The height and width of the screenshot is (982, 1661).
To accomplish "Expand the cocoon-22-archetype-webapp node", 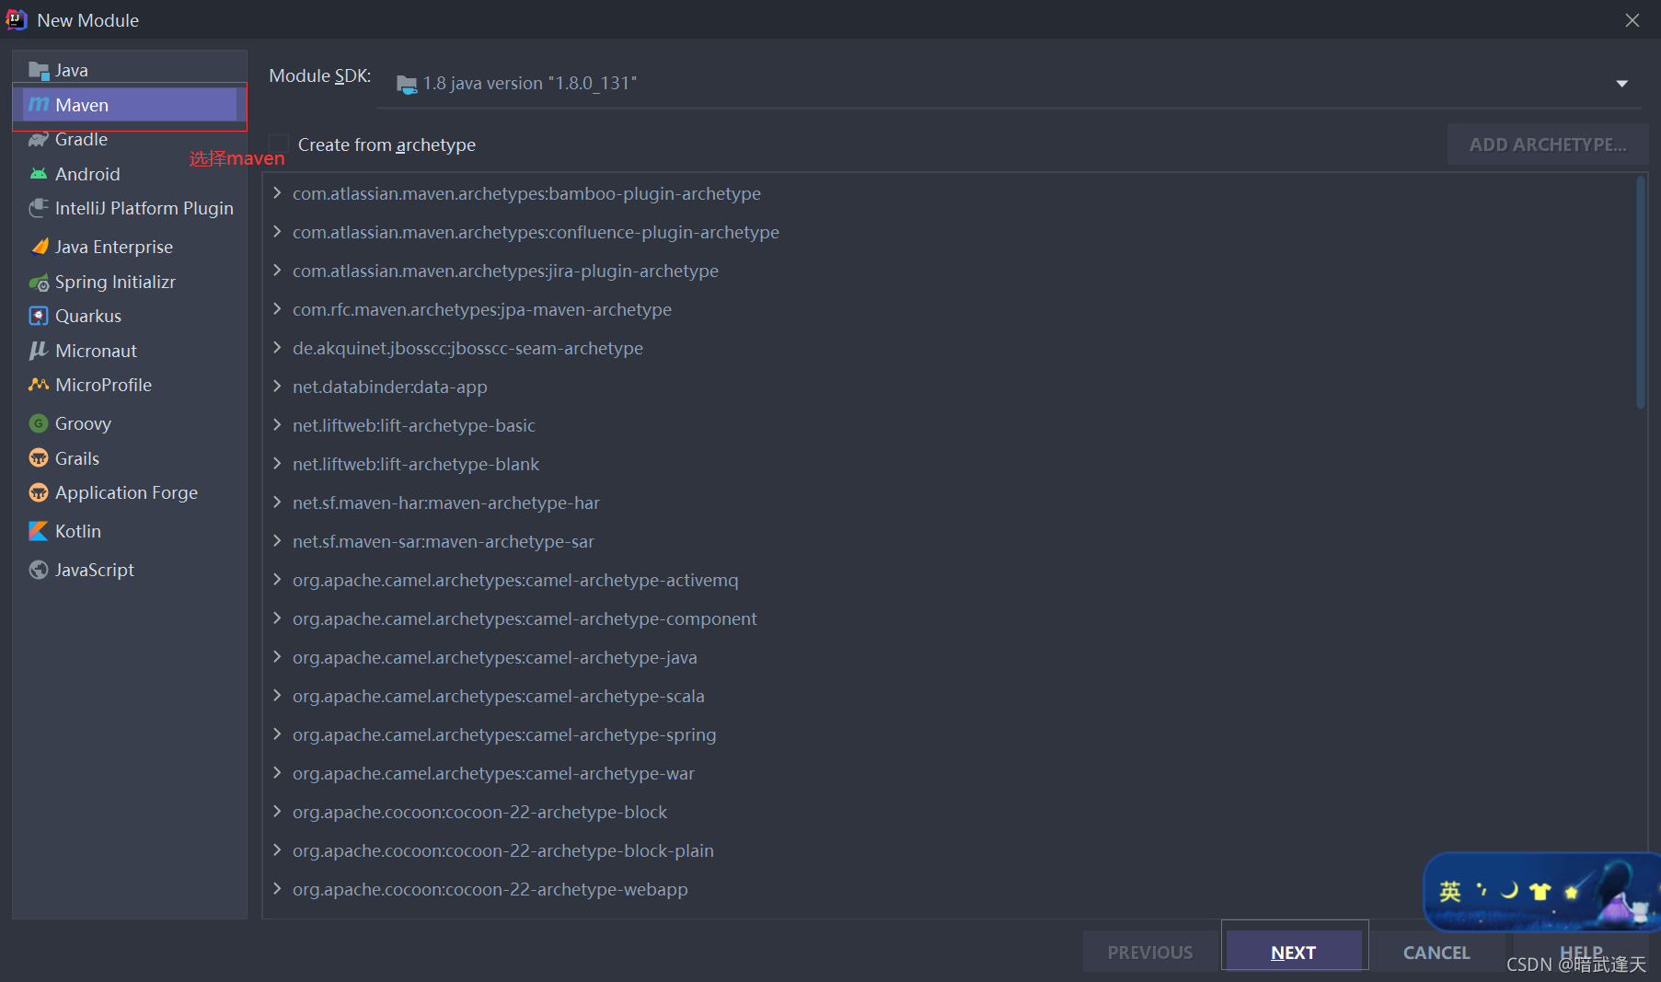I will [277, 889].
